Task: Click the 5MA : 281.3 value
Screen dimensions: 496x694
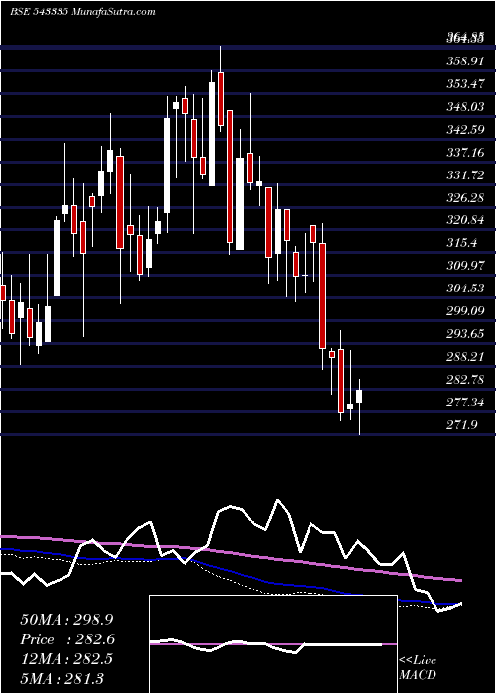Action: pyautogui.click(x=62, y=678)
